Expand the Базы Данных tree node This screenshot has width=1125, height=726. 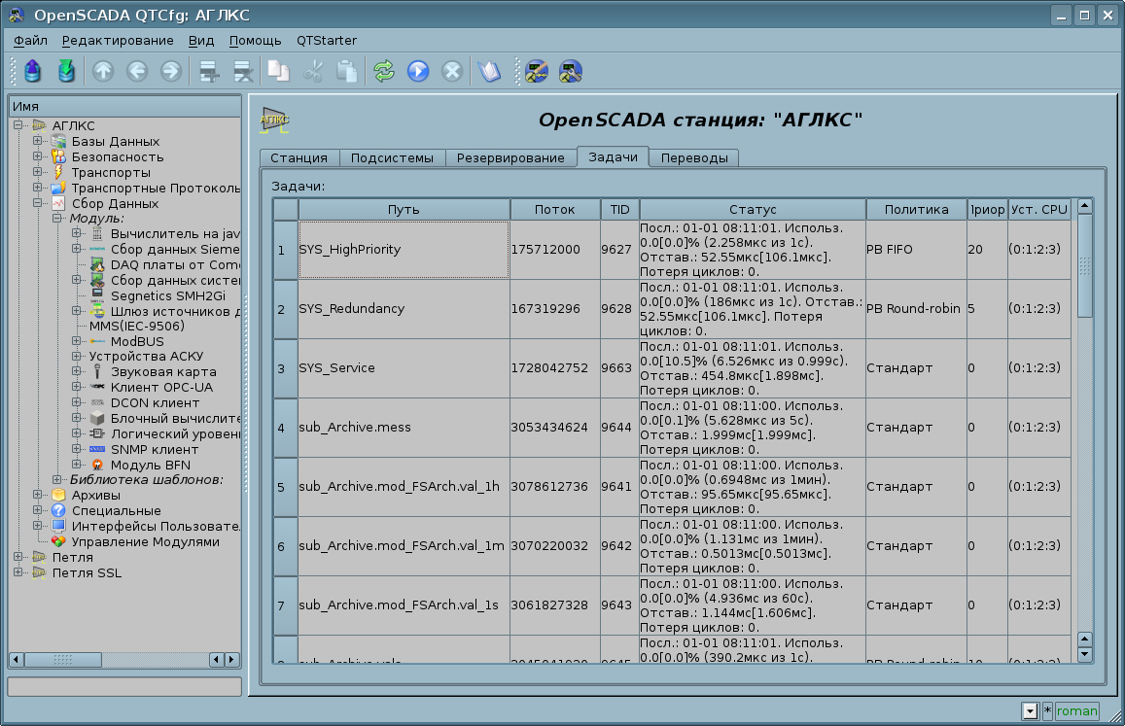click(x=37, y=141)
